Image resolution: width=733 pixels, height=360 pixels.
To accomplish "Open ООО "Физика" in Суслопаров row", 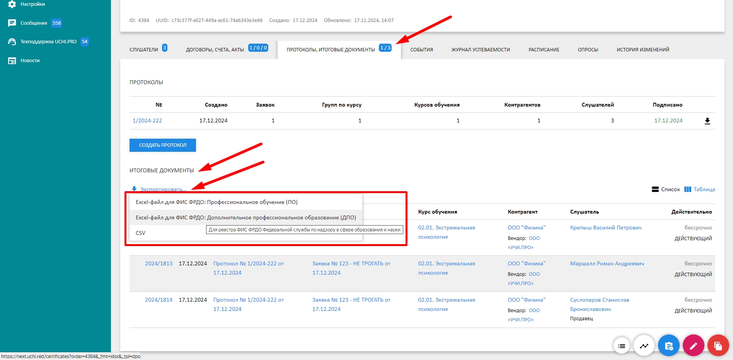I will 527,300.
